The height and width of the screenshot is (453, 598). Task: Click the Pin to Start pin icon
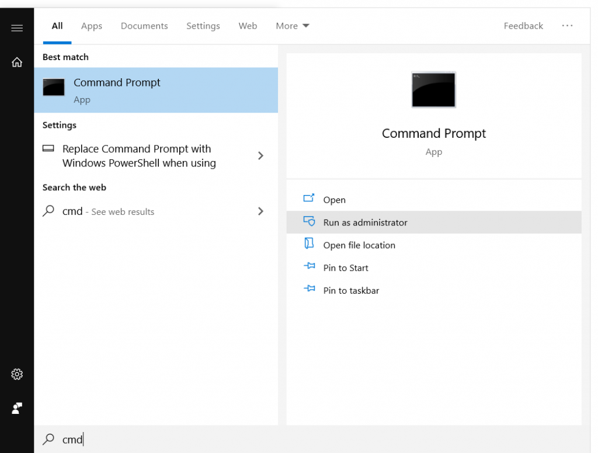tap(310, 266)
